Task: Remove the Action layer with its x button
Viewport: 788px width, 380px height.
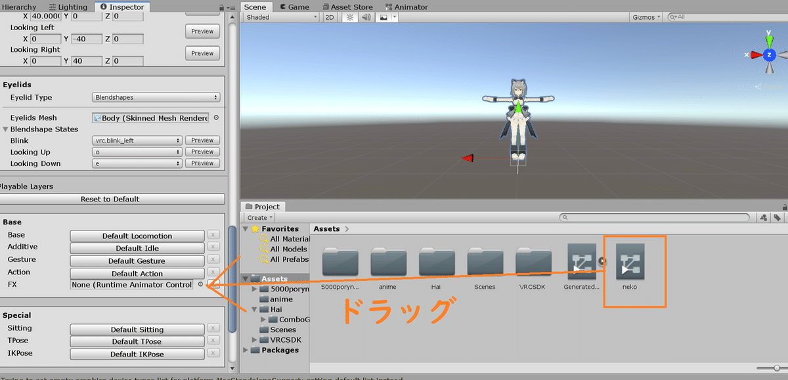Action: pyautogui.click(x=213, y=272)
